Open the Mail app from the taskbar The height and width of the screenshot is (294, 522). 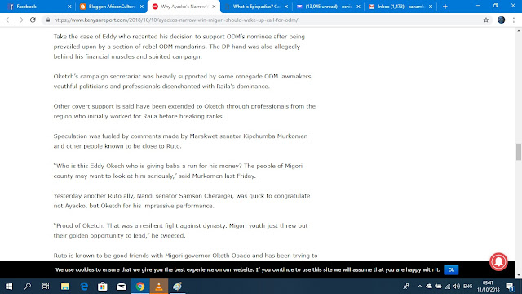(x=122, y=287)
